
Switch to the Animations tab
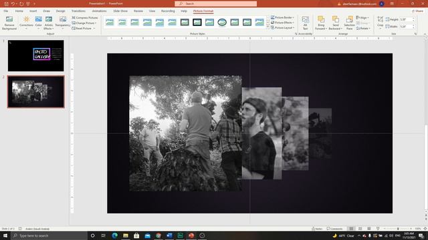[x=99, y=11]
